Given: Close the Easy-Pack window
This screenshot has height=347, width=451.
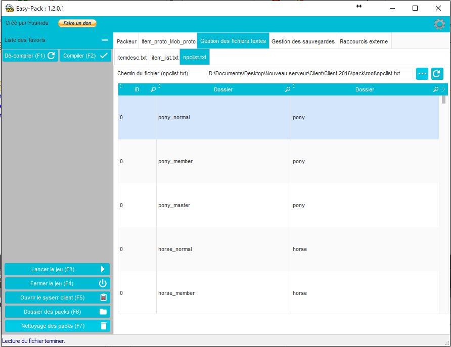Looking at the screenshot, I should 438,8.
